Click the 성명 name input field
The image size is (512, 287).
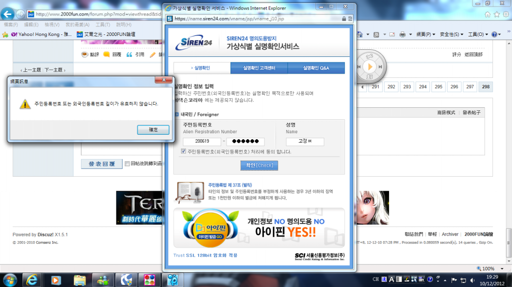(305, 142)
